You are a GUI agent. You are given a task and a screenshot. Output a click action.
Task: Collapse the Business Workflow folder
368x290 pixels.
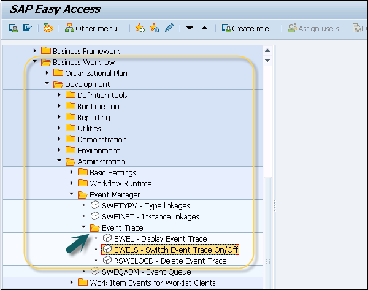[36, 62]
